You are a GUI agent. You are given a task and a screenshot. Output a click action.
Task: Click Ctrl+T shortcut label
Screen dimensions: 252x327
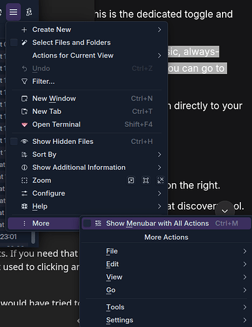tap(142, 112)
